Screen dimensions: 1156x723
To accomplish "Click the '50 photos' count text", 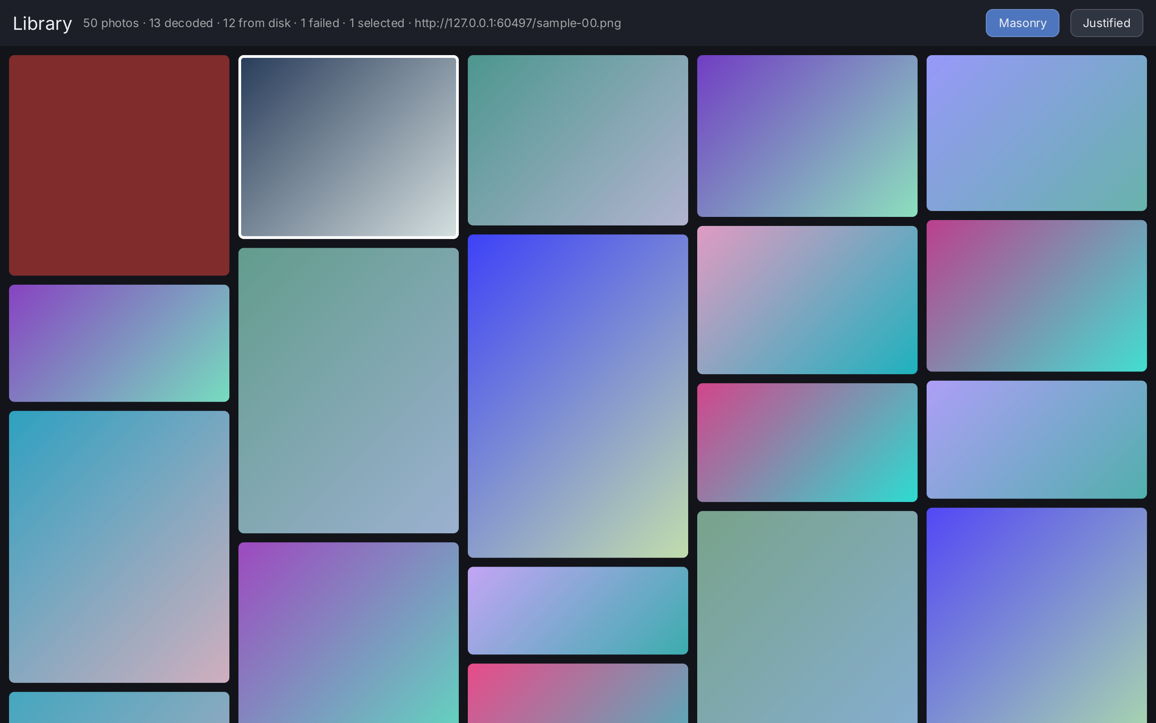I will (x=111, y=23).
